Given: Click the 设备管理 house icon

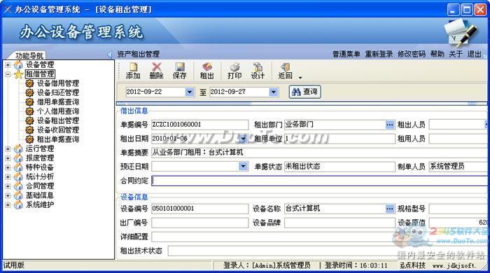Looking at the screenshot, I should [x=18, y=65].
